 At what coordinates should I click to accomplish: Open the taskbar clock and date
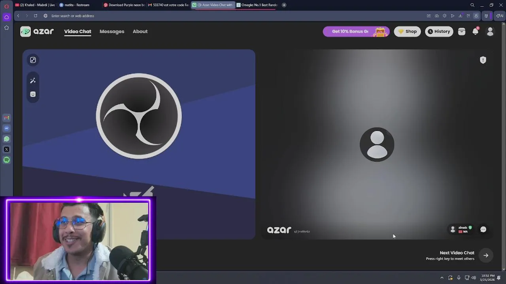pyautogui.click(x=487, y=278)
